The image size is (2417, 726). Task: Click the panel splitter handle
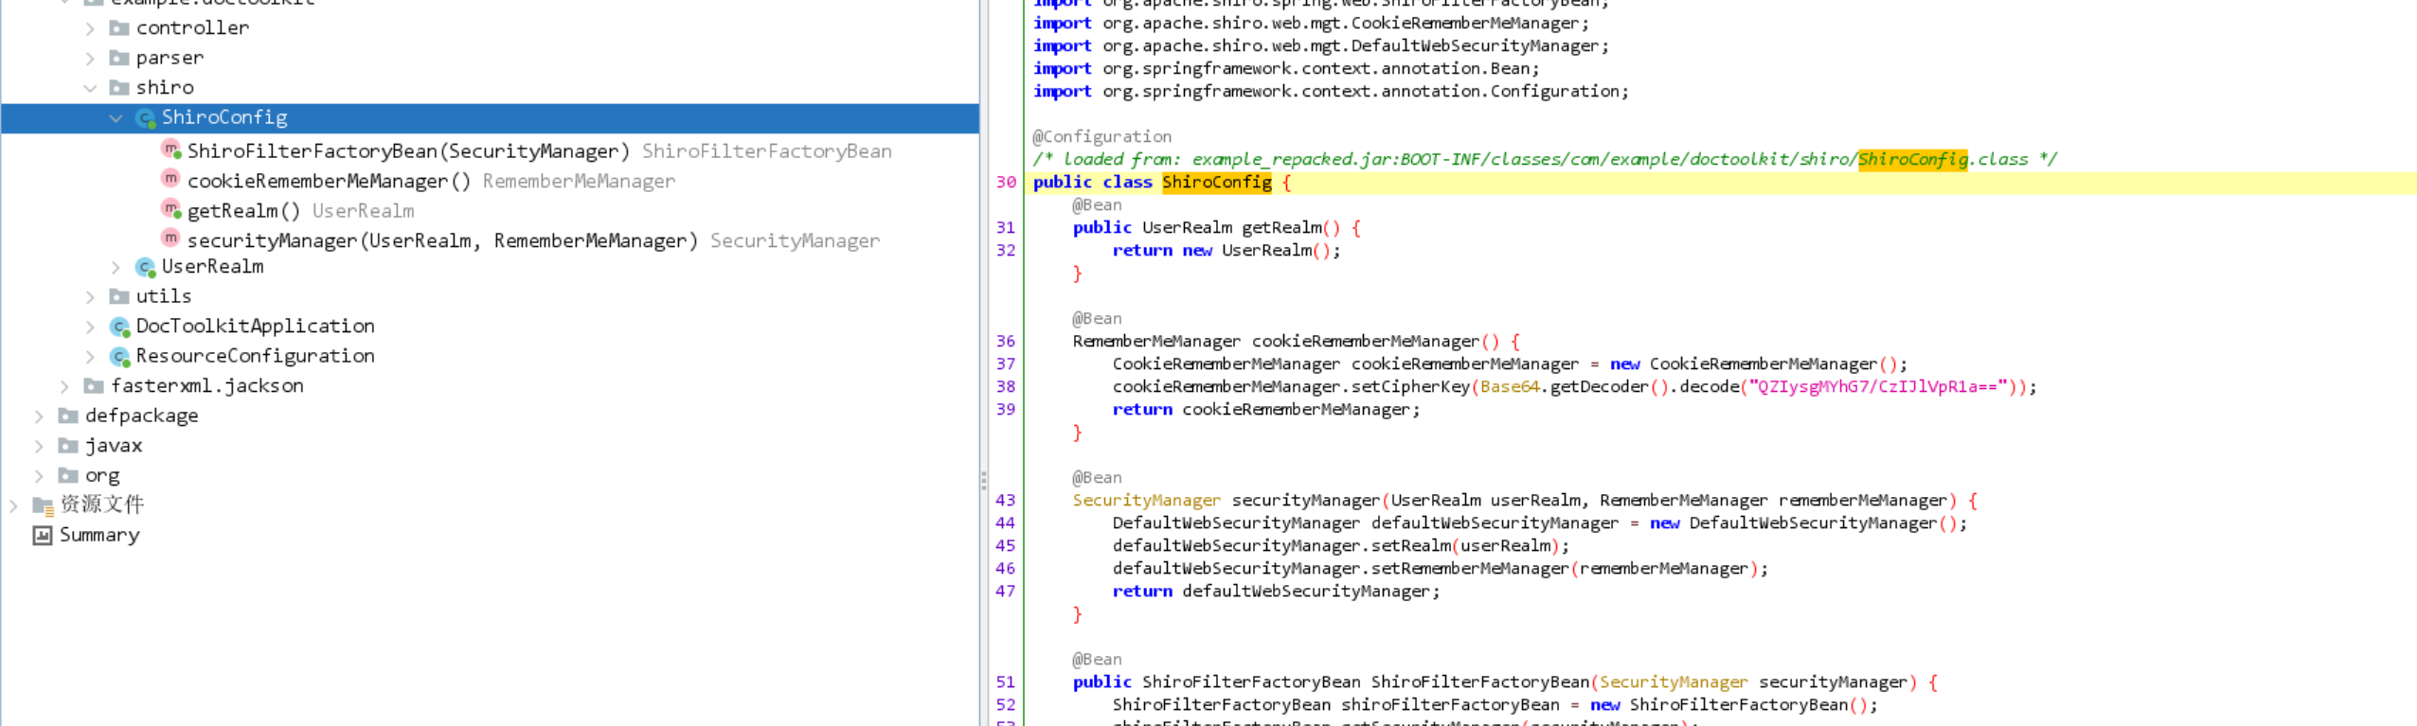click(x=983, y=482)
